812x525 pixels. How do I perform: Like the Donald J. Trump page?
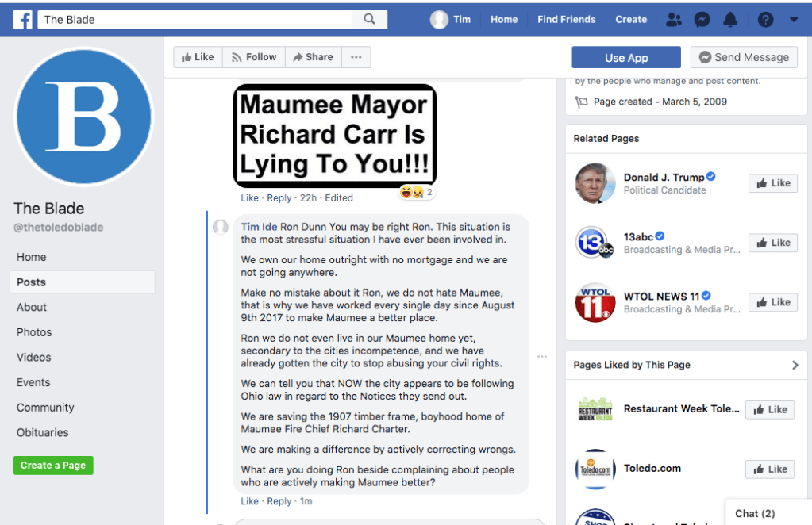click(x=772, y=183)
